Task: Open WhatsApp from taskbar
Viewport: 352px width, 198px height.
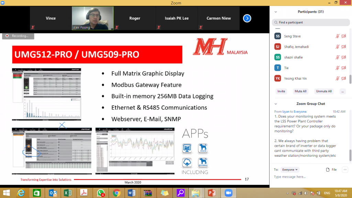Action: (100, 193)
